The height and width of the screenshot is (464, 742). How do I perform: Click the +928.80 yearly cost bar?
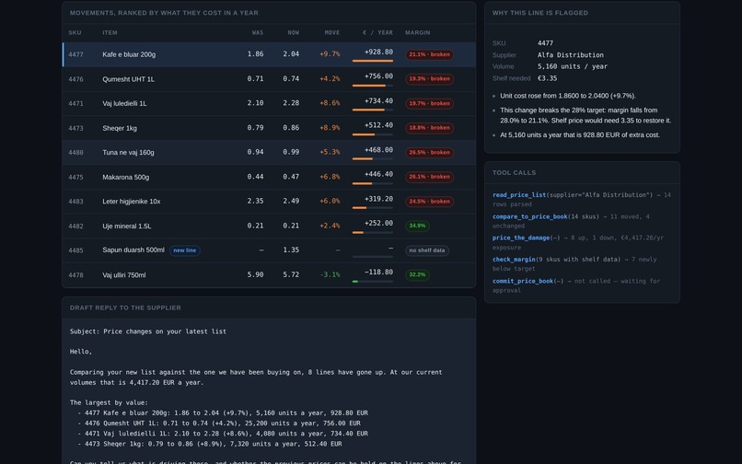pos(373,61)
